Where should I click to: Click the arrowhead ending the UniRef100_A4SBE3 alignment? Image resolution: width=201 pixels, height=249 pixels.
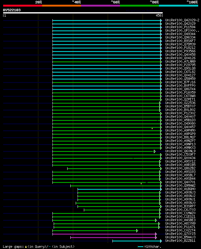156,220
